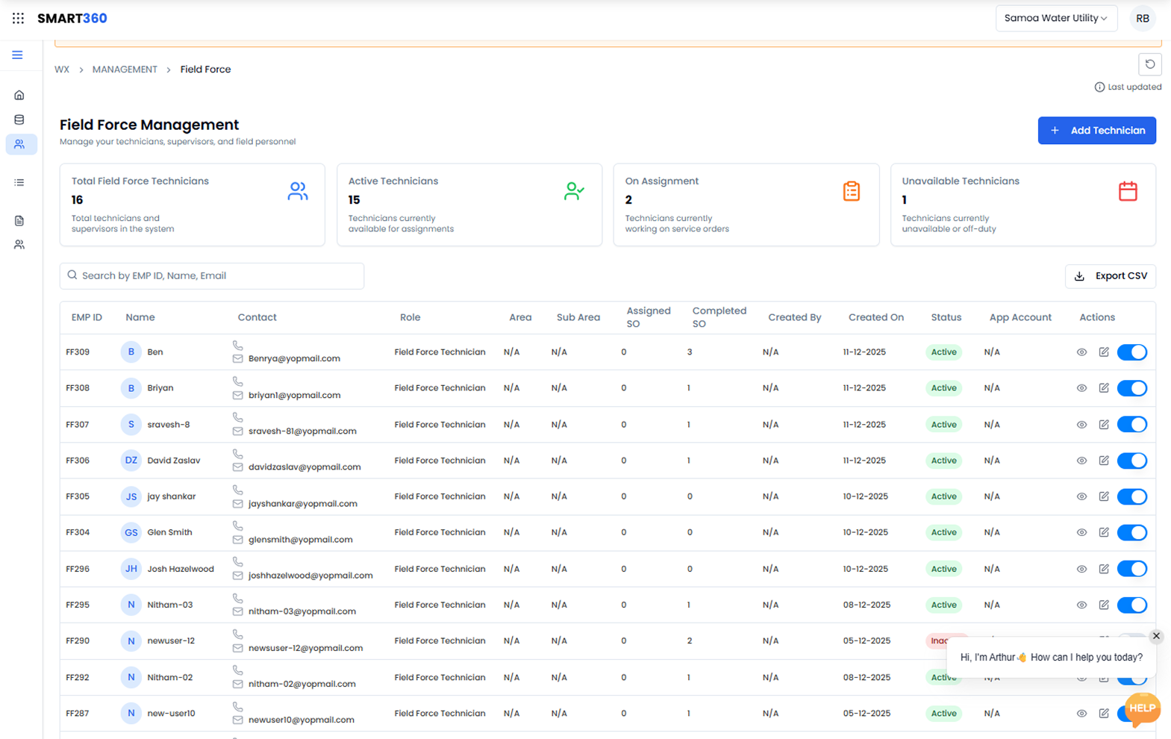Click the SMART360 logo
Viewport: 1171px width, 739px height.
72,18
